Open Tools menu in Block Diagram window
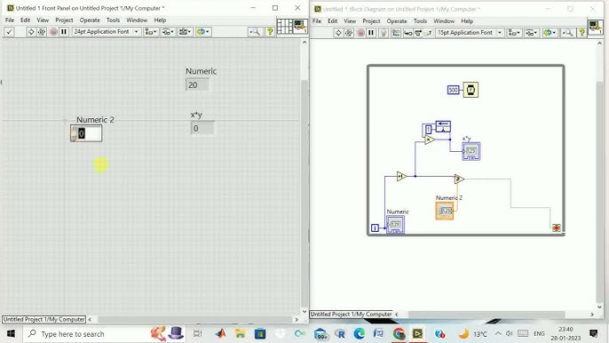This screenshot has height=343, width=609. tap(420, 21)
